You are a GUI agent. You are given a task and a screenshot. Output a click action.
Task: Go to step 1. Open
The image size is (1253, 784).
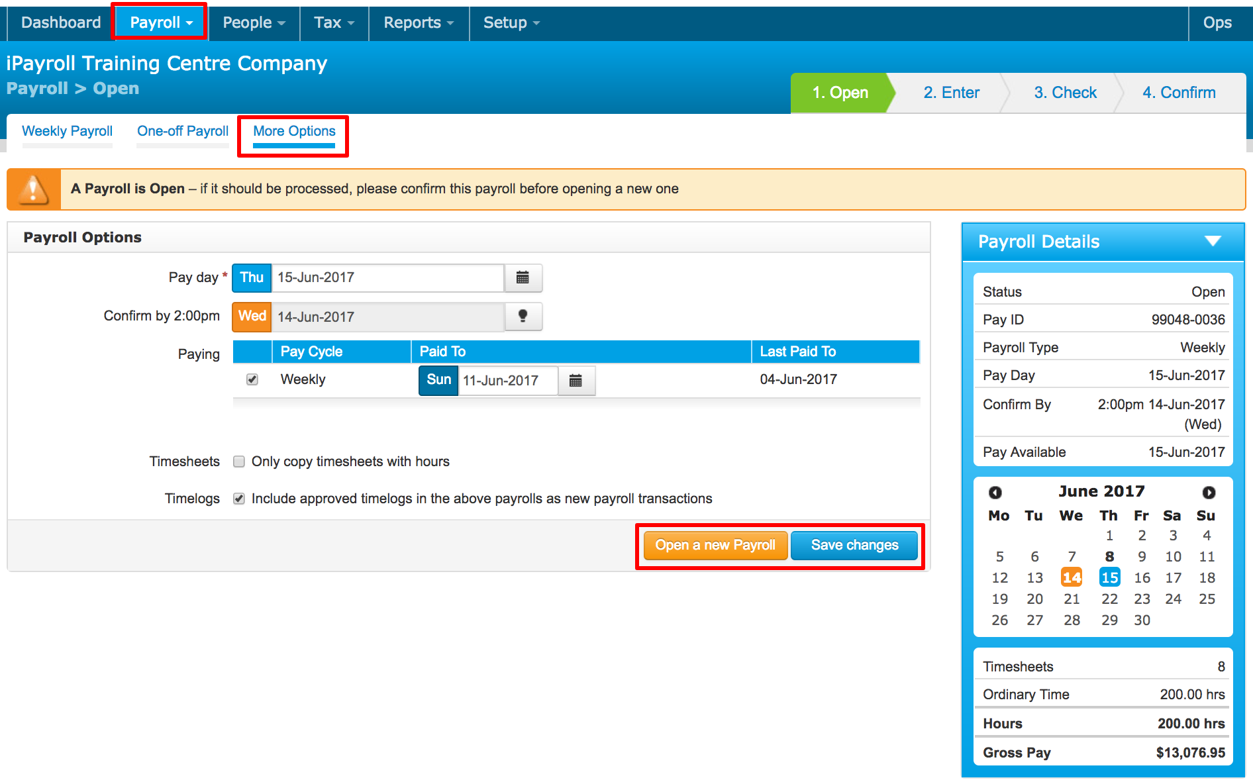[x=840, y=93]
